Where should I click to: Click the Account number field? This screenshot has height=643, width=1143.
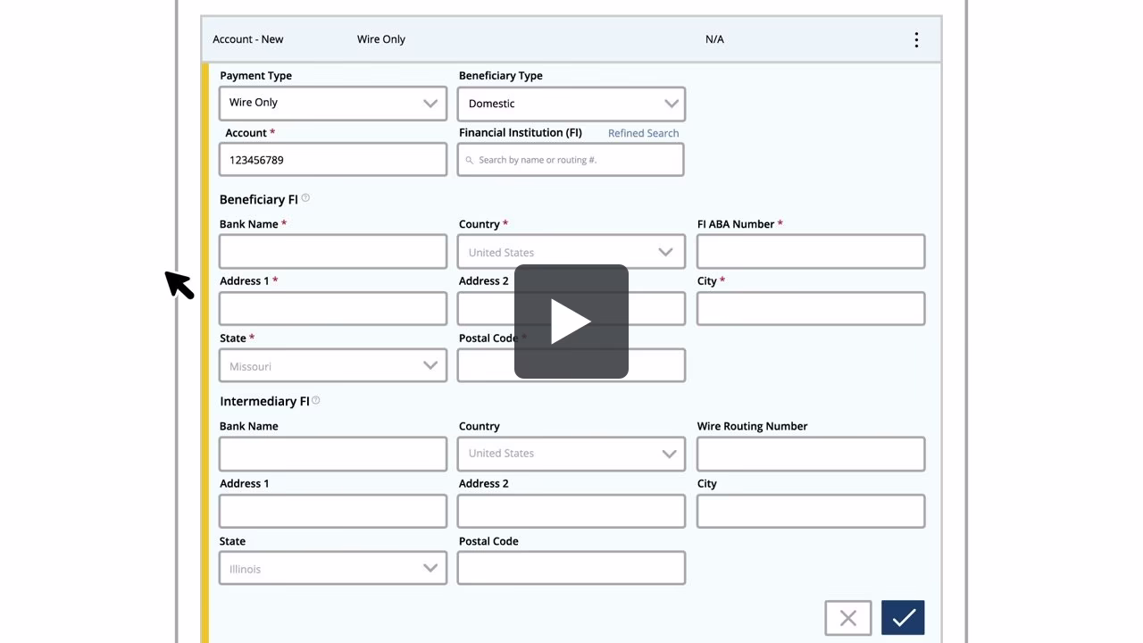(x=332, y=160)
